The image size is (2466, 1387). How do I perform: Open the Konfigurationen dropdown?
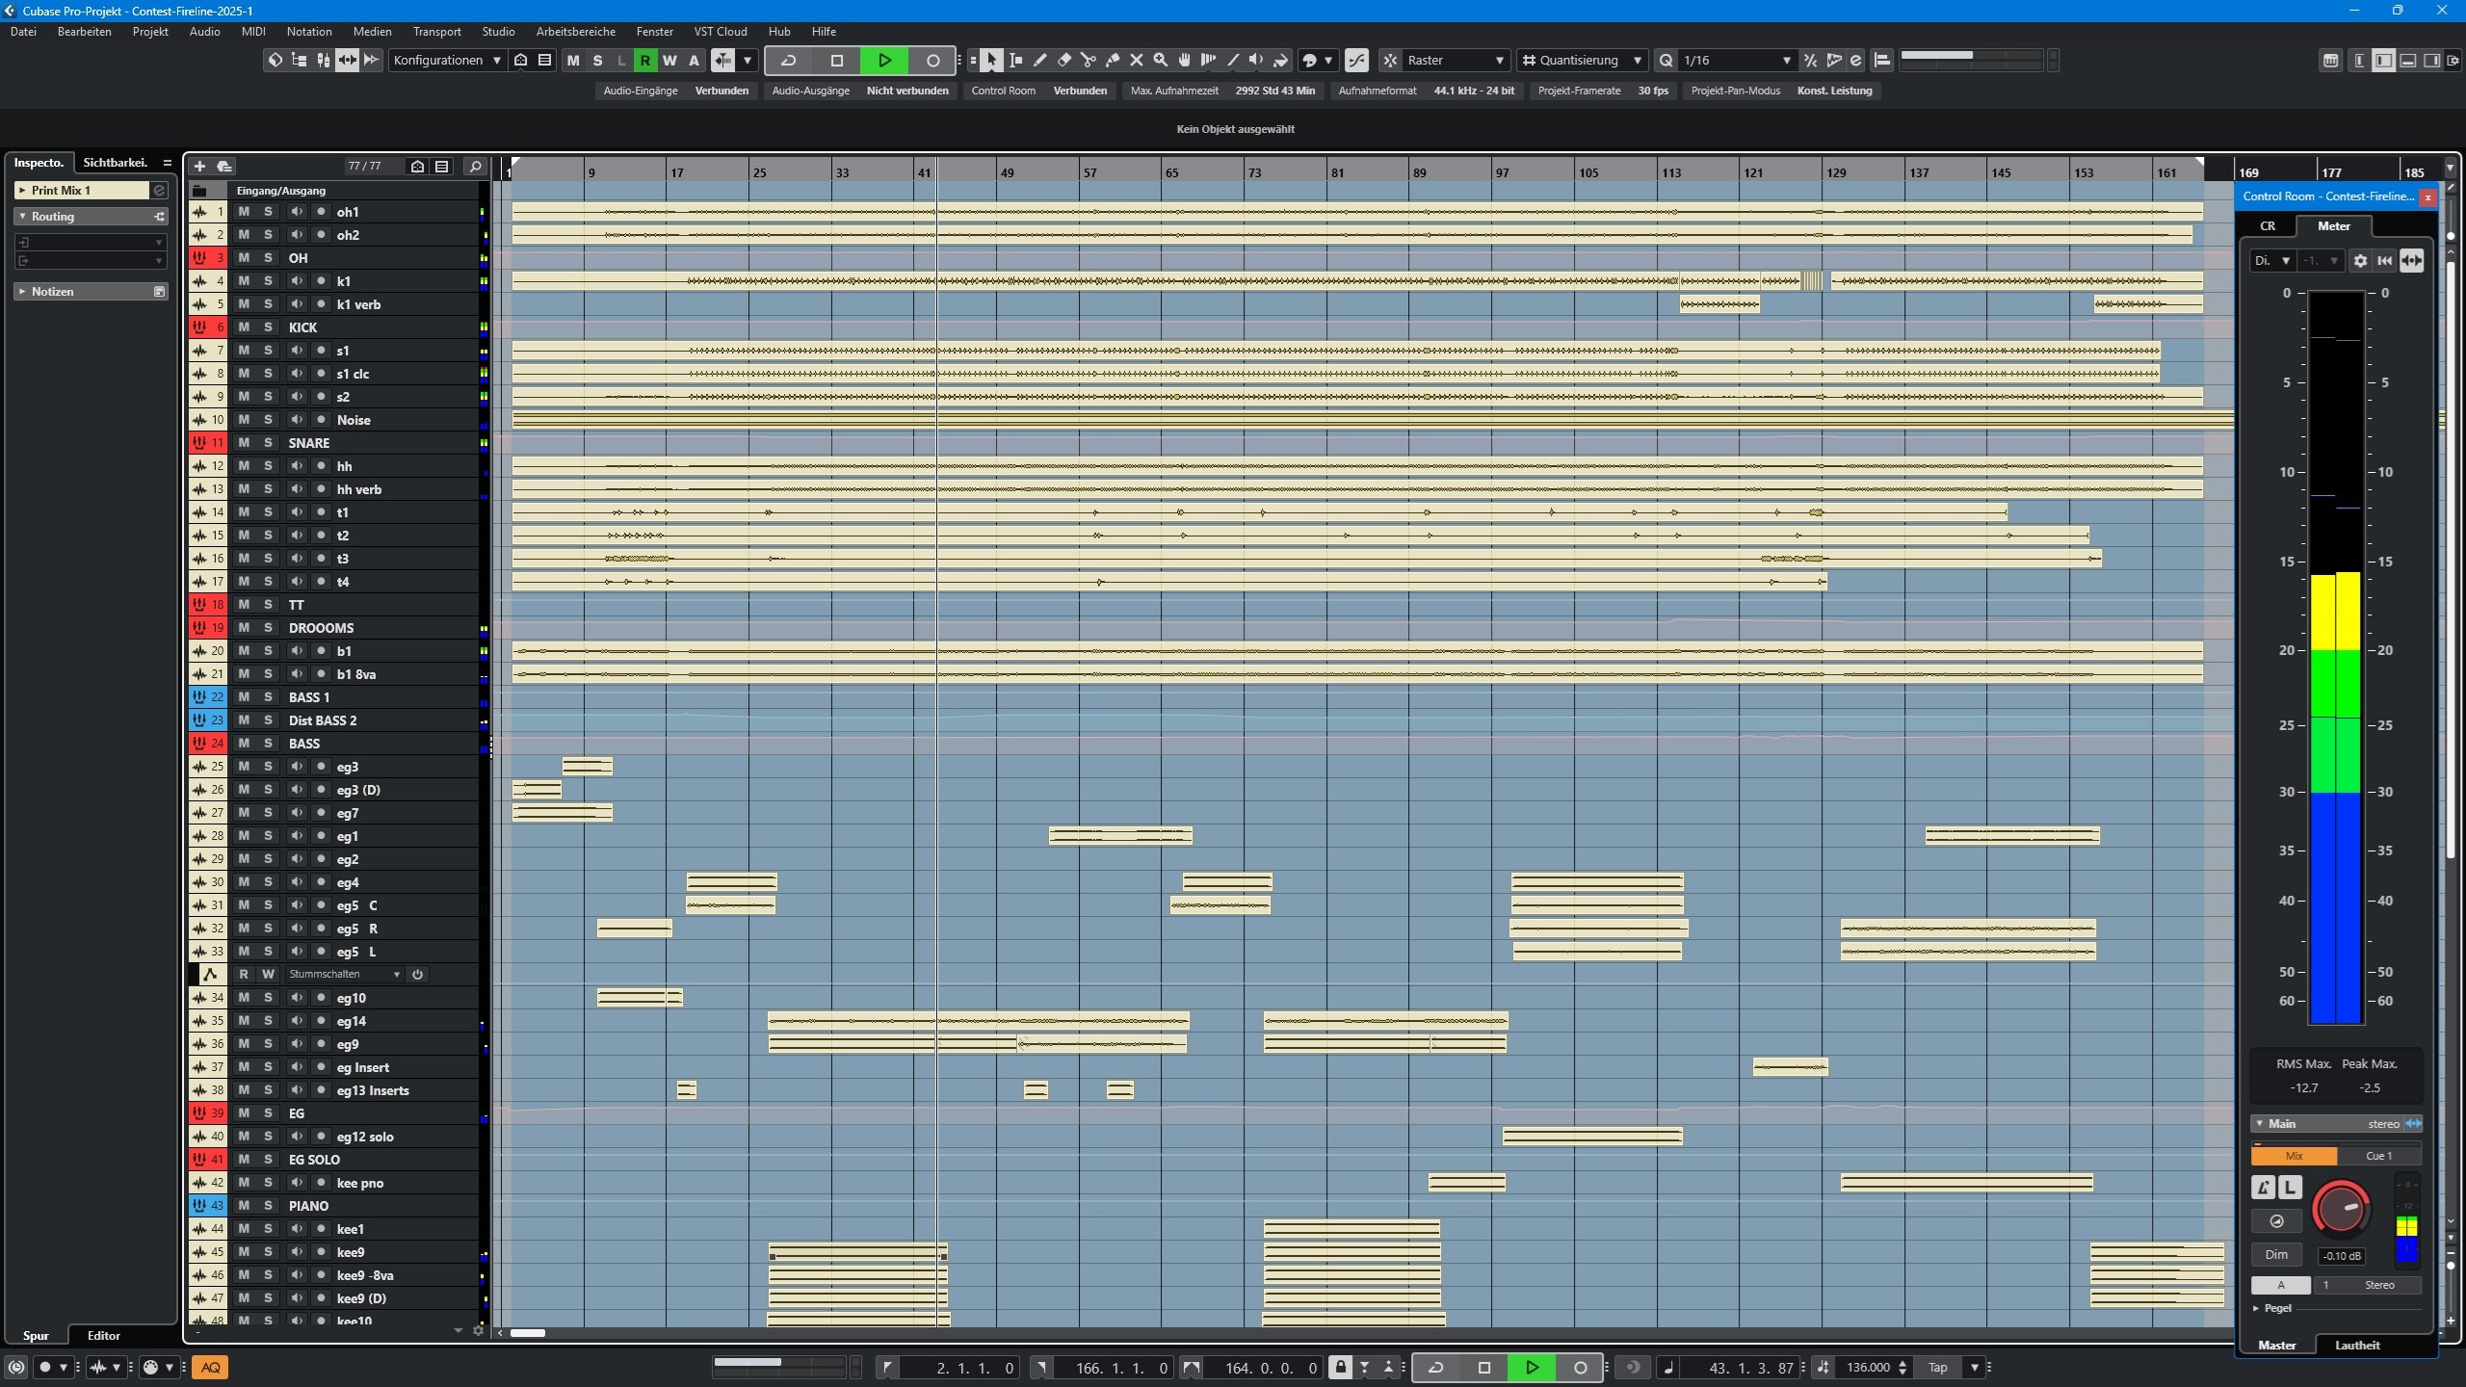[x=447, y=61]
